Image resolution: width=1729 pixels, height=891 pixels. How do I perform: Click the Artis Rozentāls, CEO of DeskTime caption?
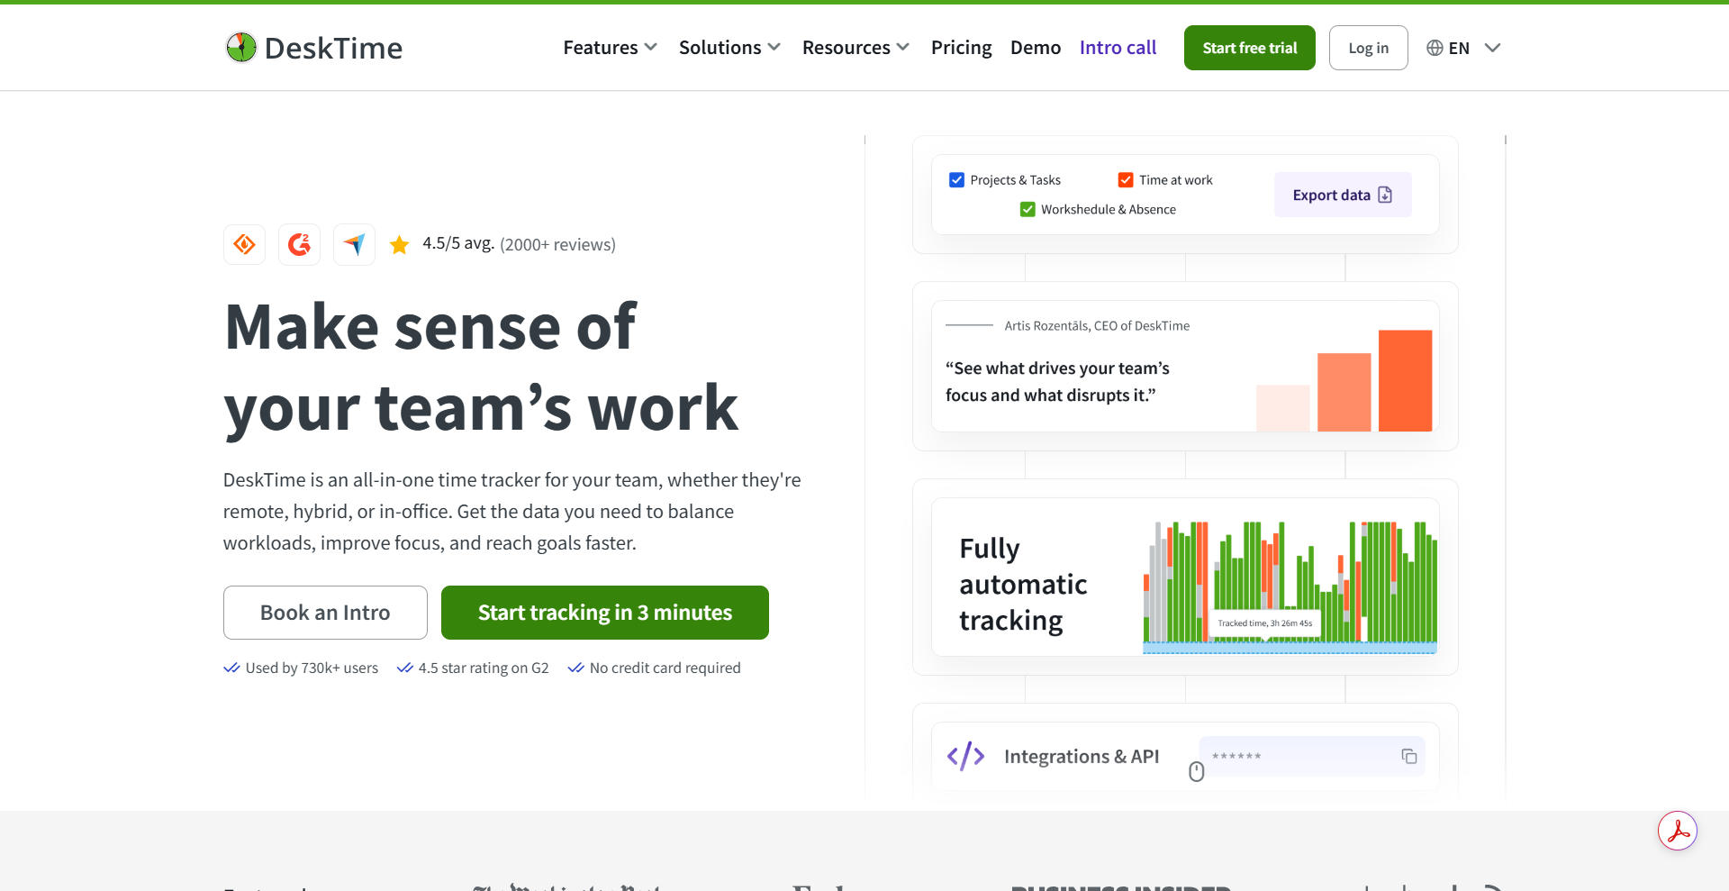click(x=1097, y=325)
